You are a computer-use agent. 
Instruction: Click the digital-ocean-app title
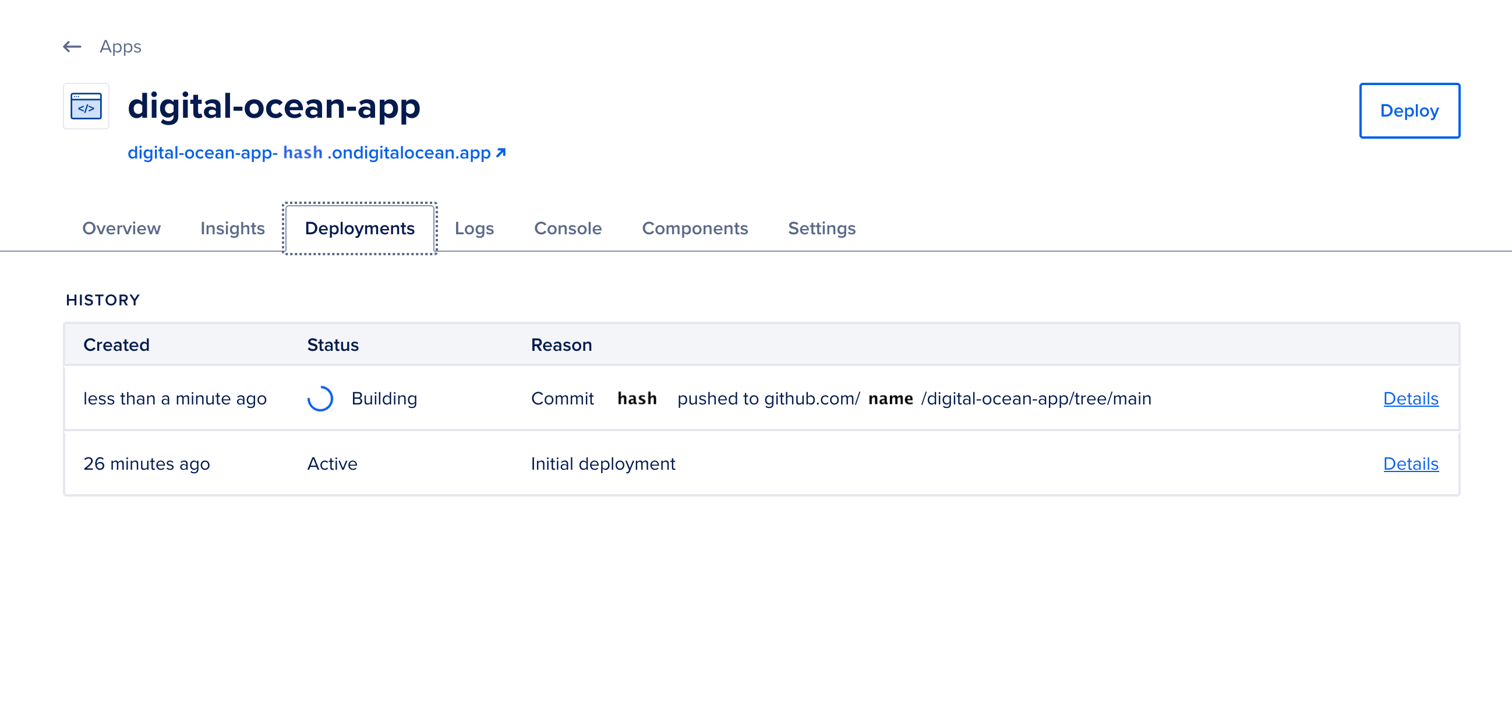click(x=274, y=107)
